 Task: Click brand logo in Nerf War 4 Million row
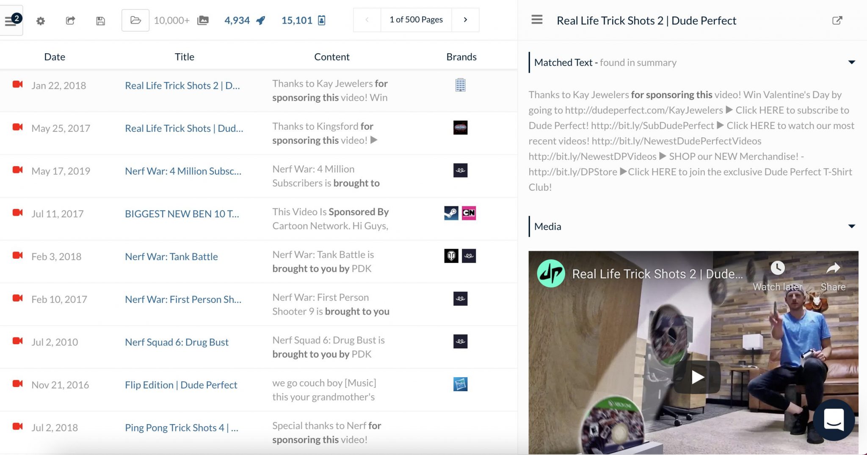click(x=461, y=170)
